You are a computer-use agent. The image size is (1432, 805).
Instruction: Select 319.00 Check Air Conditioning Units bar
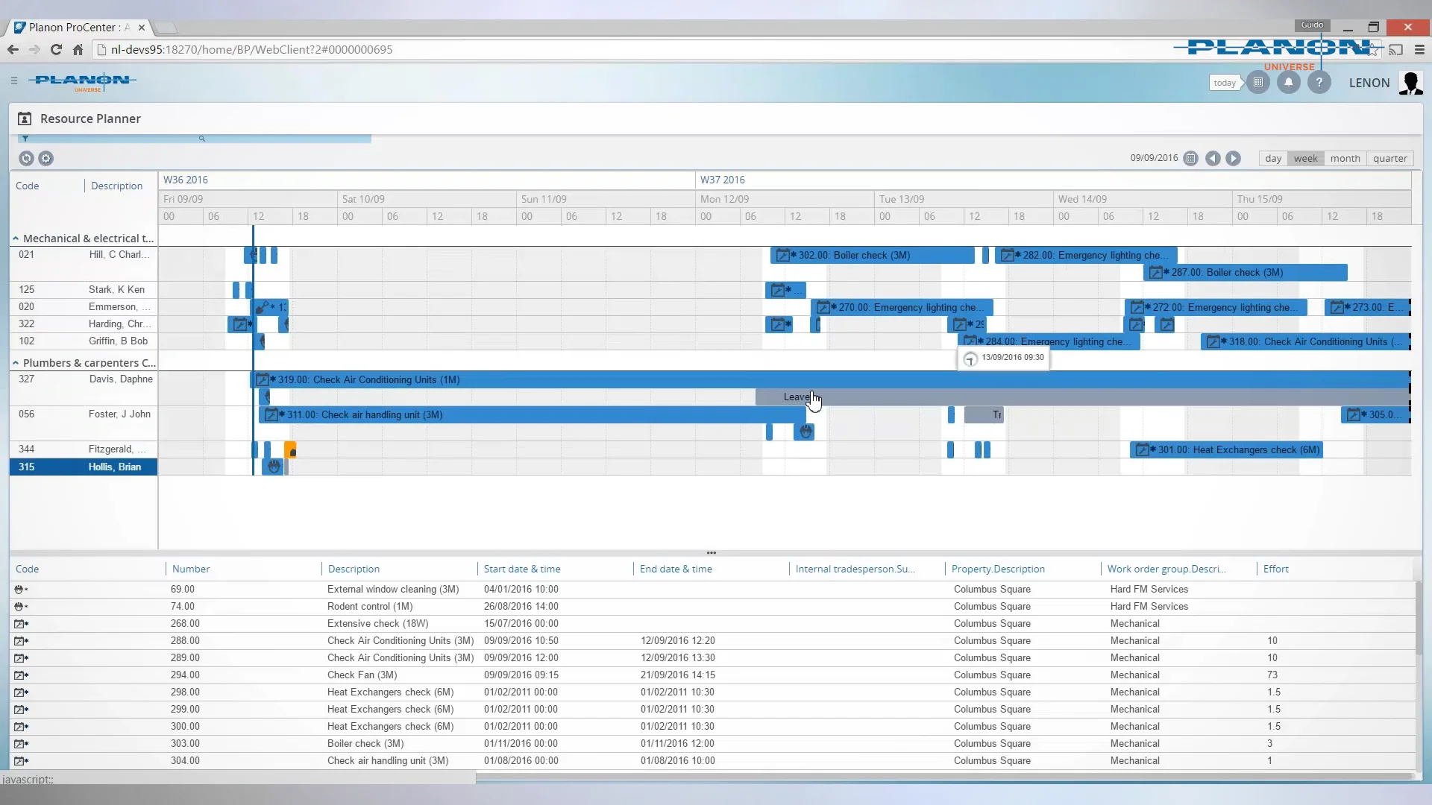click(x=829, y=380)
